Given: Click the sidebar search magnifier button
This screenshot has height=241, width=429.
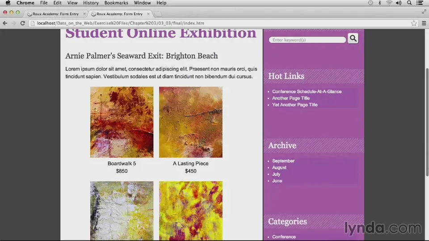Looking at the screenshot, I should coord(353,38).
